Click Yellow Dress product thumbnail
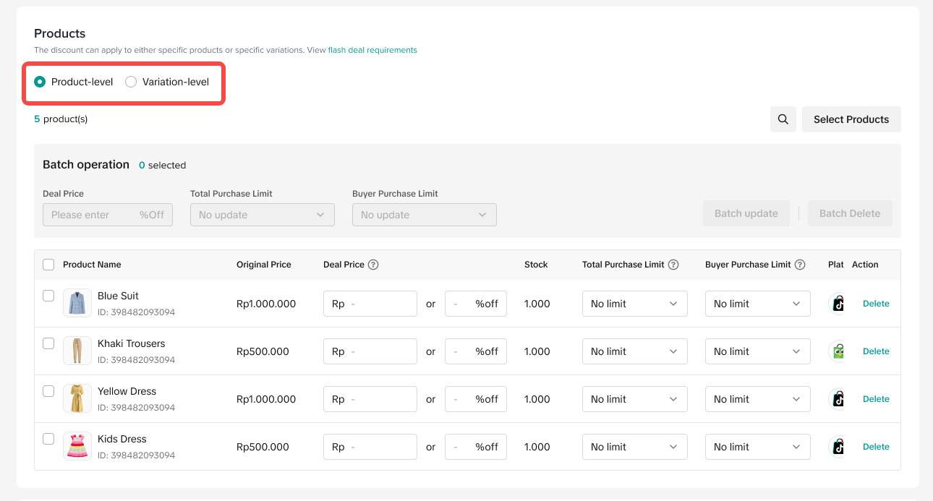The width and height of the screenshot is (933, 501). (x=77, y=399)
